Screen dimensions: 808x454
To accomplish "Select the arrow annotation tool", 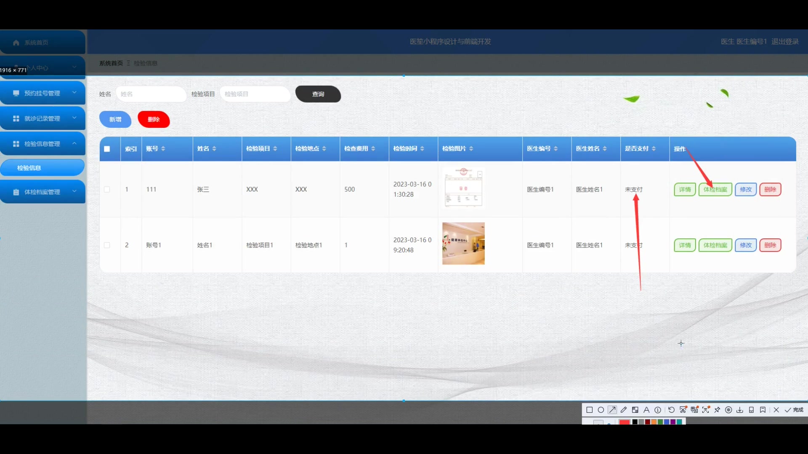I will pos(612,410).
